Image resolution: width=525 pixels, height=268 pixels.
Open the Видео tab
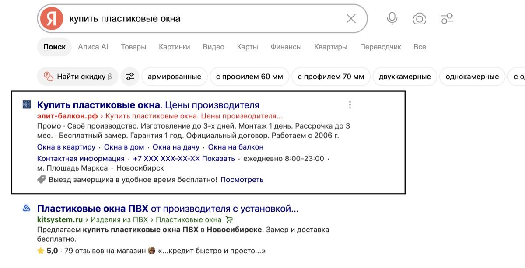[213, 47]
